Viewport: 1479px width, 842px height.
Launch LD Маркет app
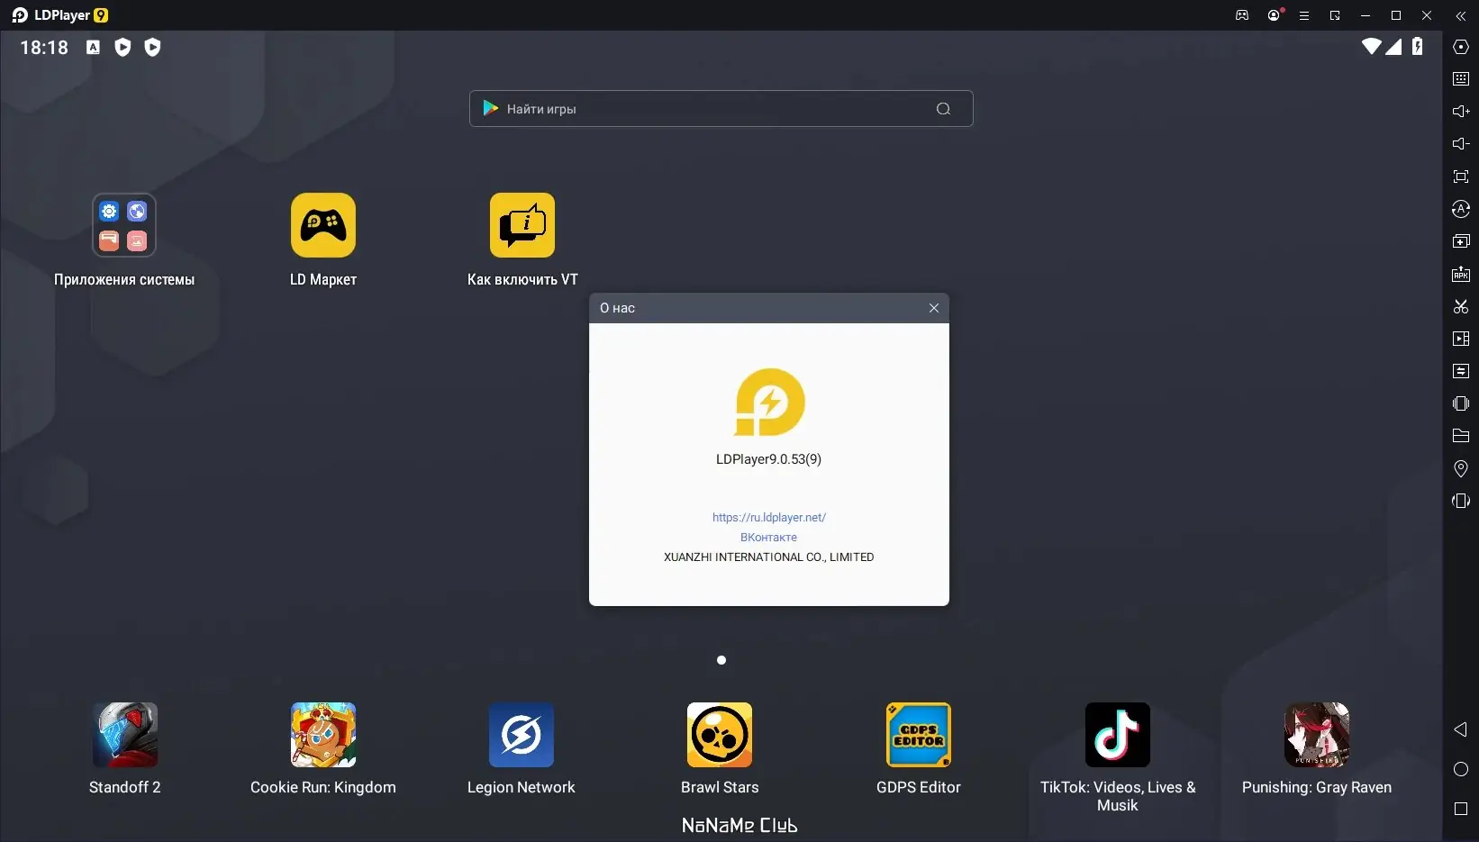coord(323,225)
